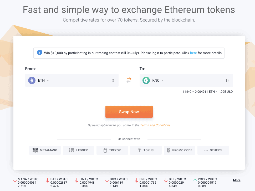Open the Others wallet options
This screenshot has width=255, height=191.
(x=213, y=150)
